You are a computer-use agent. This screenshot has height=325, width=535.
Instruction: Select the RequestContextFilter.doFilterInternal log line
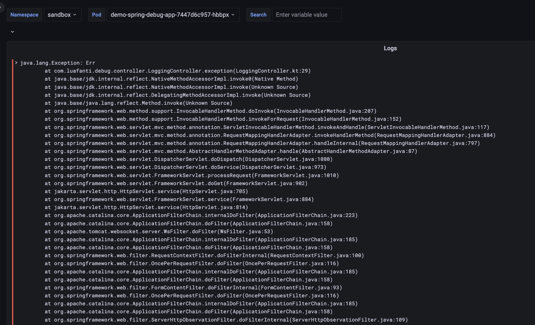(x=204, y=255)
